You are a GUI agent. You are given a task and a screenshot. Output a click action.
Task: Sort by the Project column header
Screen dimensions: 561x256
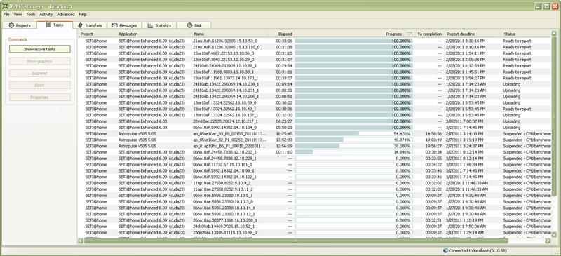pos(97,34)
